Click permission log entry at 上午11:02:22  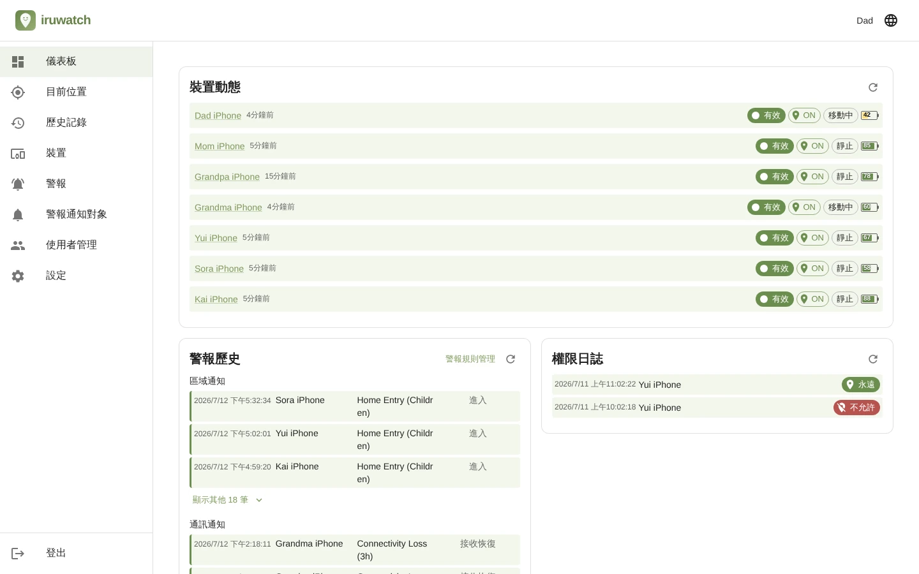point(717,385)
